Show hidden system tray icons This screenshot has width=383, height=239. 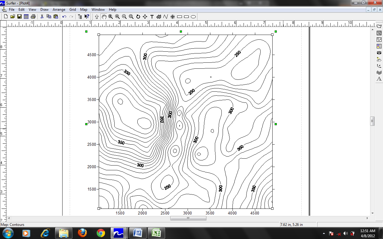click(x=324, y=233)
